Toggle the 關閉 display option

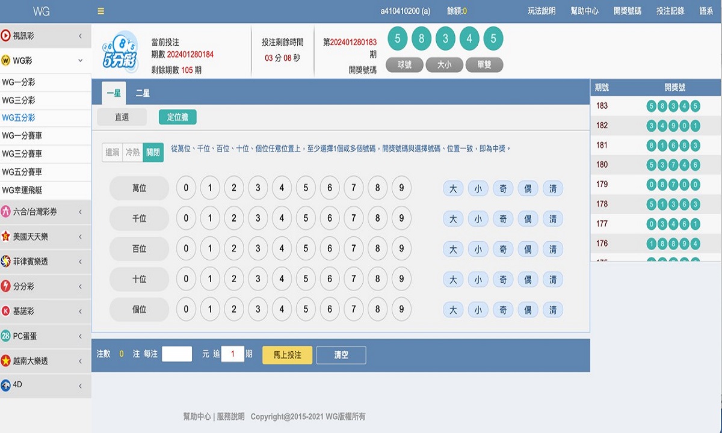(153, 153)
